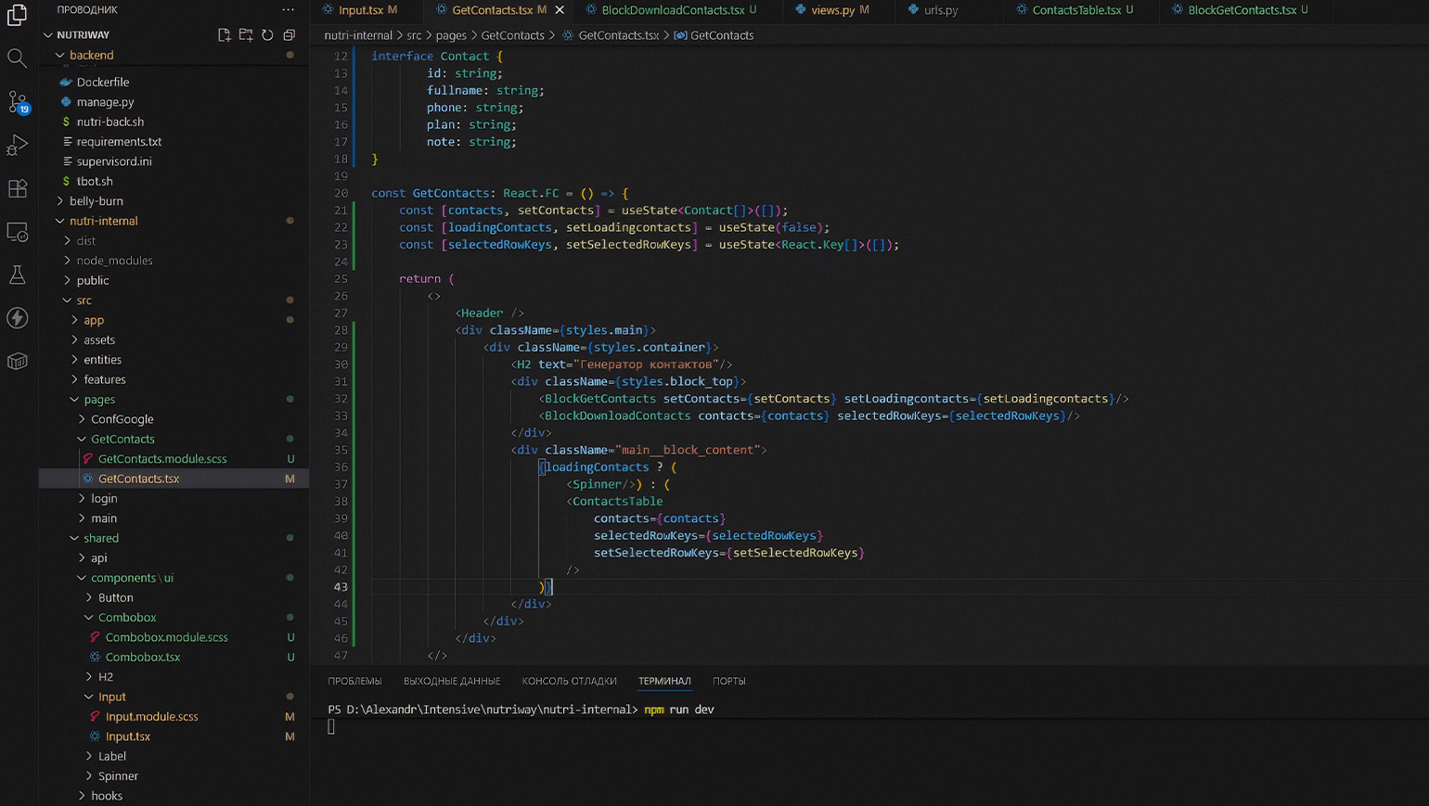Click the src breadcrumb segment

coord(414,35)
